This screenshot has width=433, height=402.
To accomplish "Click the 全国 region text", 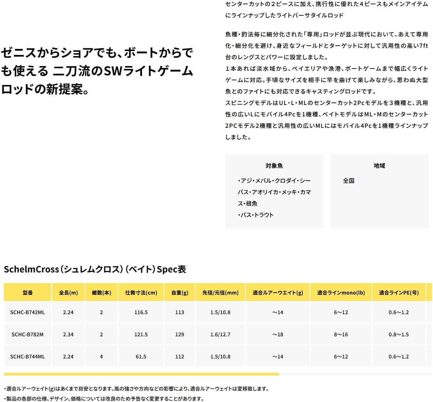I will pyautogui.click(x=348, y=181).
